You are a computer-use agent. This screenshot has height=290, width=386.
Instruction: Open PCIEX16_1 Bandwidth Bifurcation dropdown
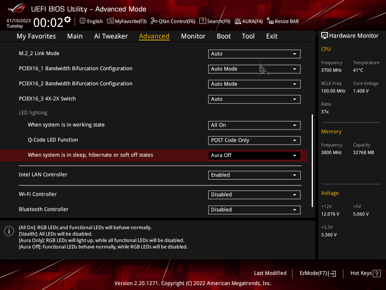point(254,69)
